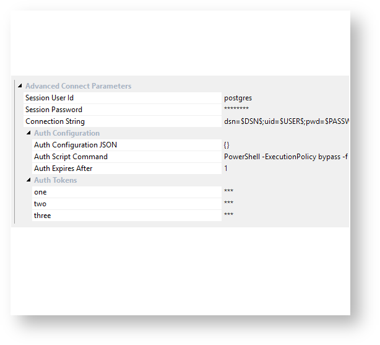Screen dimensions: 380x345
Task: Collapse the Auth Tokens group
Action: (28, 180)
